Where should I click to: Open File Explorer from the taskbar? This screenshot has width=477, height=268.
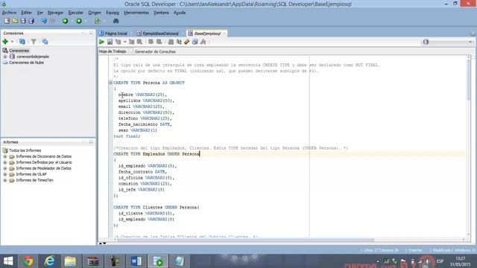[x=70, y=261]
